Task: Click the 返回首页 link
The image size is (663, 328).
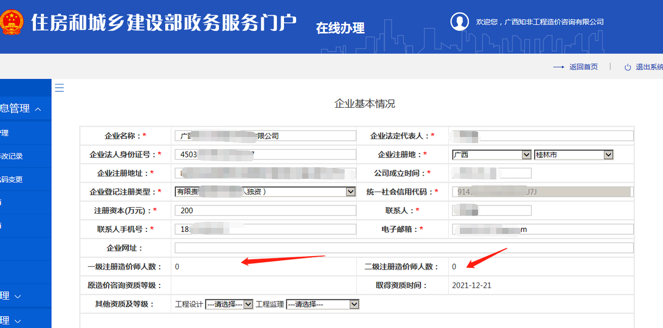Action: click(x=583, y=66)
